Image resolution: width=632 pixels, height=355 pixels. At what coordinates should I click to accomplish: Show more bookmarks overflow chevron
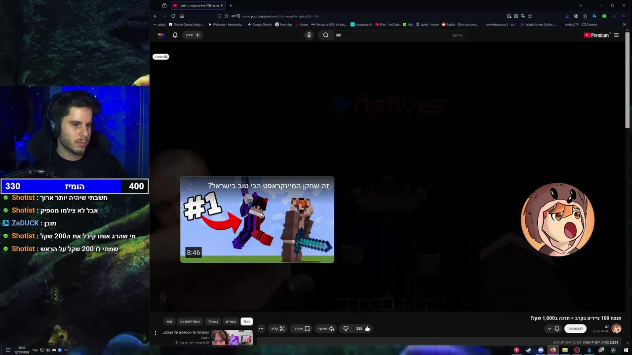point(624,24)
